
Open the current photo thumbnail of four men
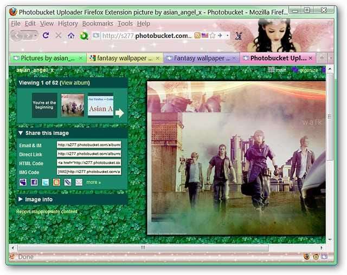pos(73,106)
